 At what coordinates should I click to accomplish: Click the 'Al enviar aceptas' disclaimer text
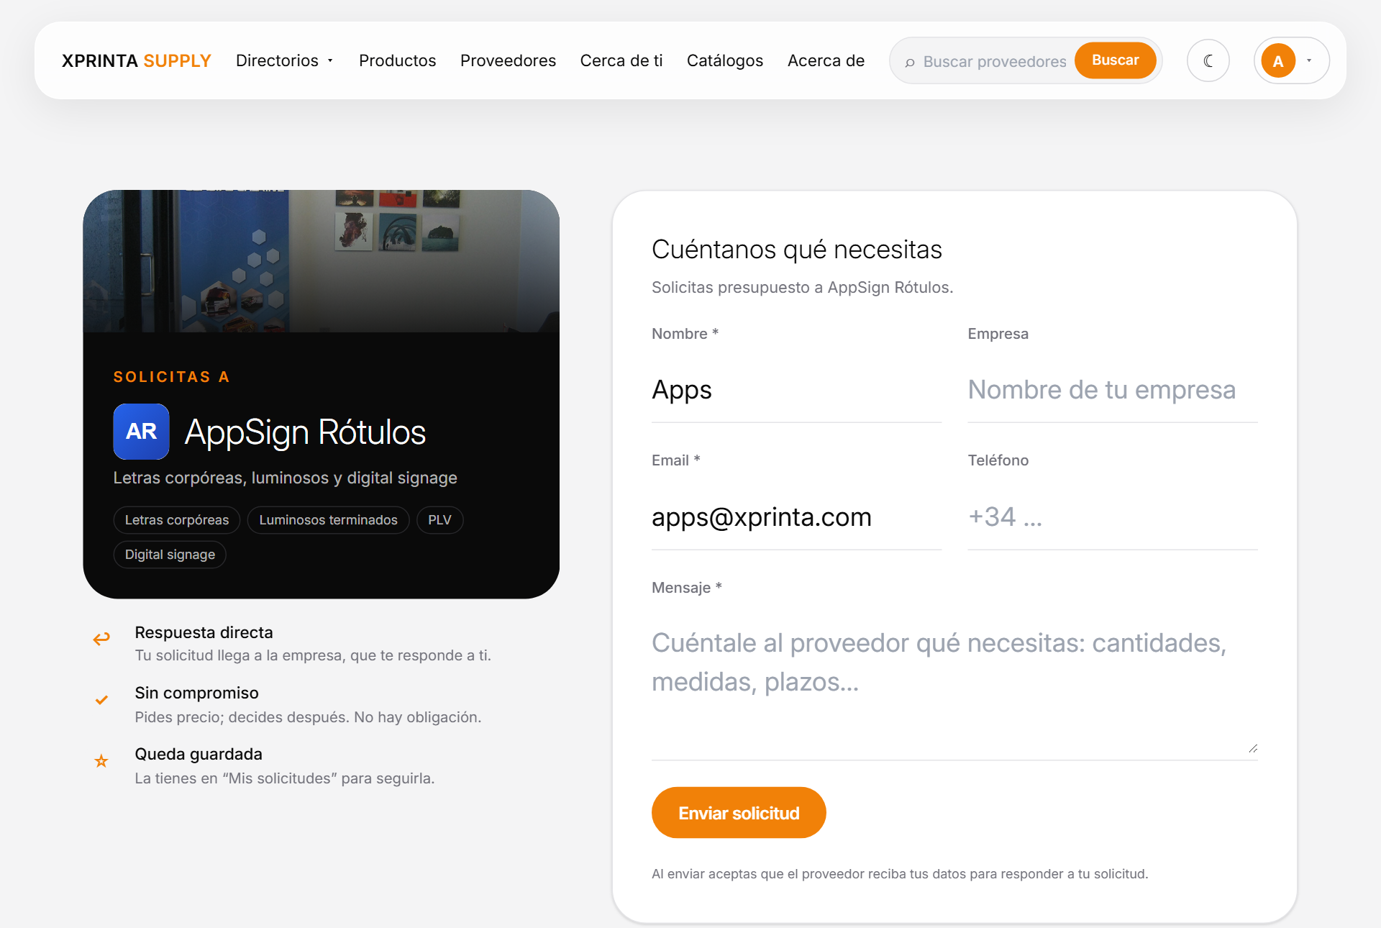900,874
